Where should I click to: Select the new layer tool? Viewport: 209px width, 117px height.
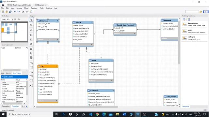(31, 35)
